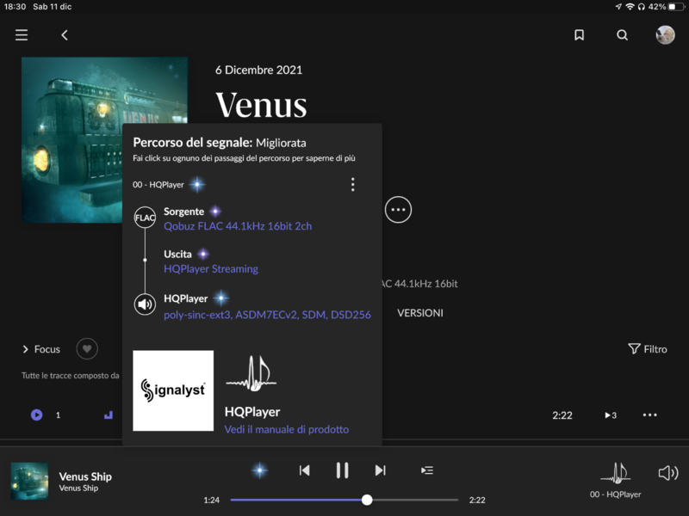Screen dimensions: 689x516
Task: Open the bookmark icon in top bar
Action: [x=579, y=35]
